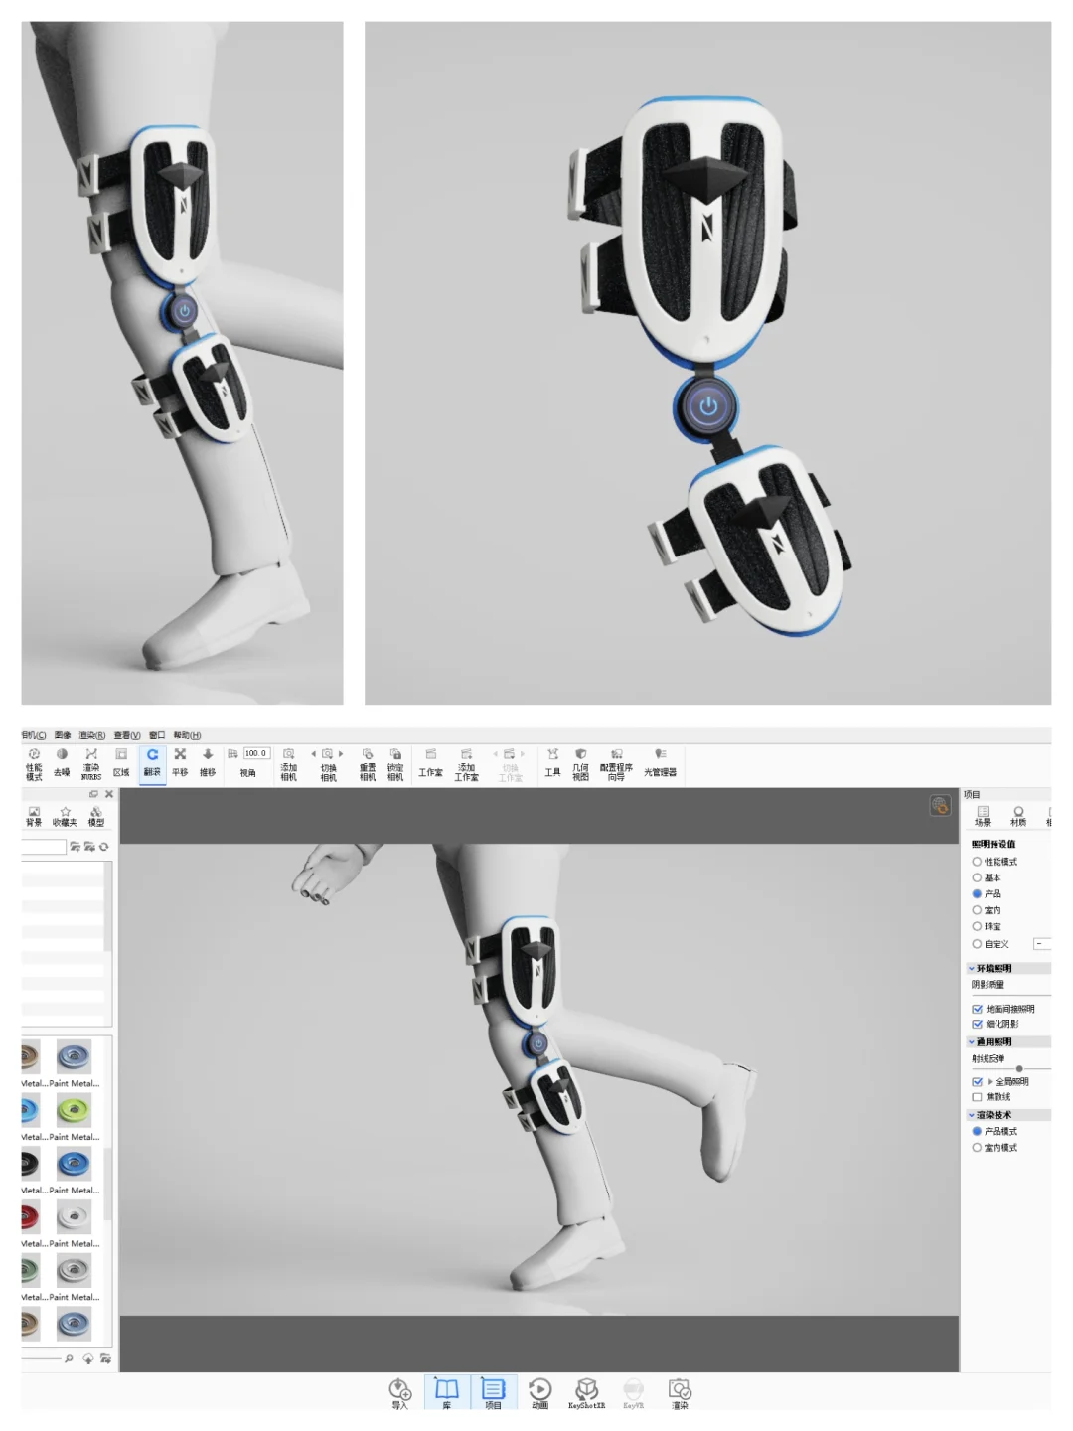Open the 工具 tools icon

pos(552,763)
